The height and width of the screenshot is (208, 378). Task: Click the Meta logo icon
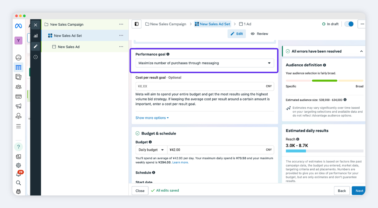click(18, 26)
